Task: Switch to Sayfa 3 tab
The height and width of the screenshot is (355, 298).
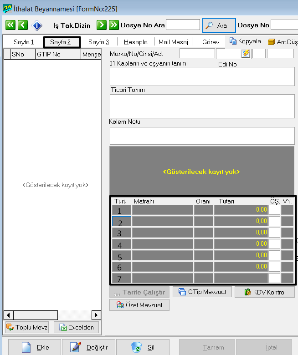Action: [98, 42]
